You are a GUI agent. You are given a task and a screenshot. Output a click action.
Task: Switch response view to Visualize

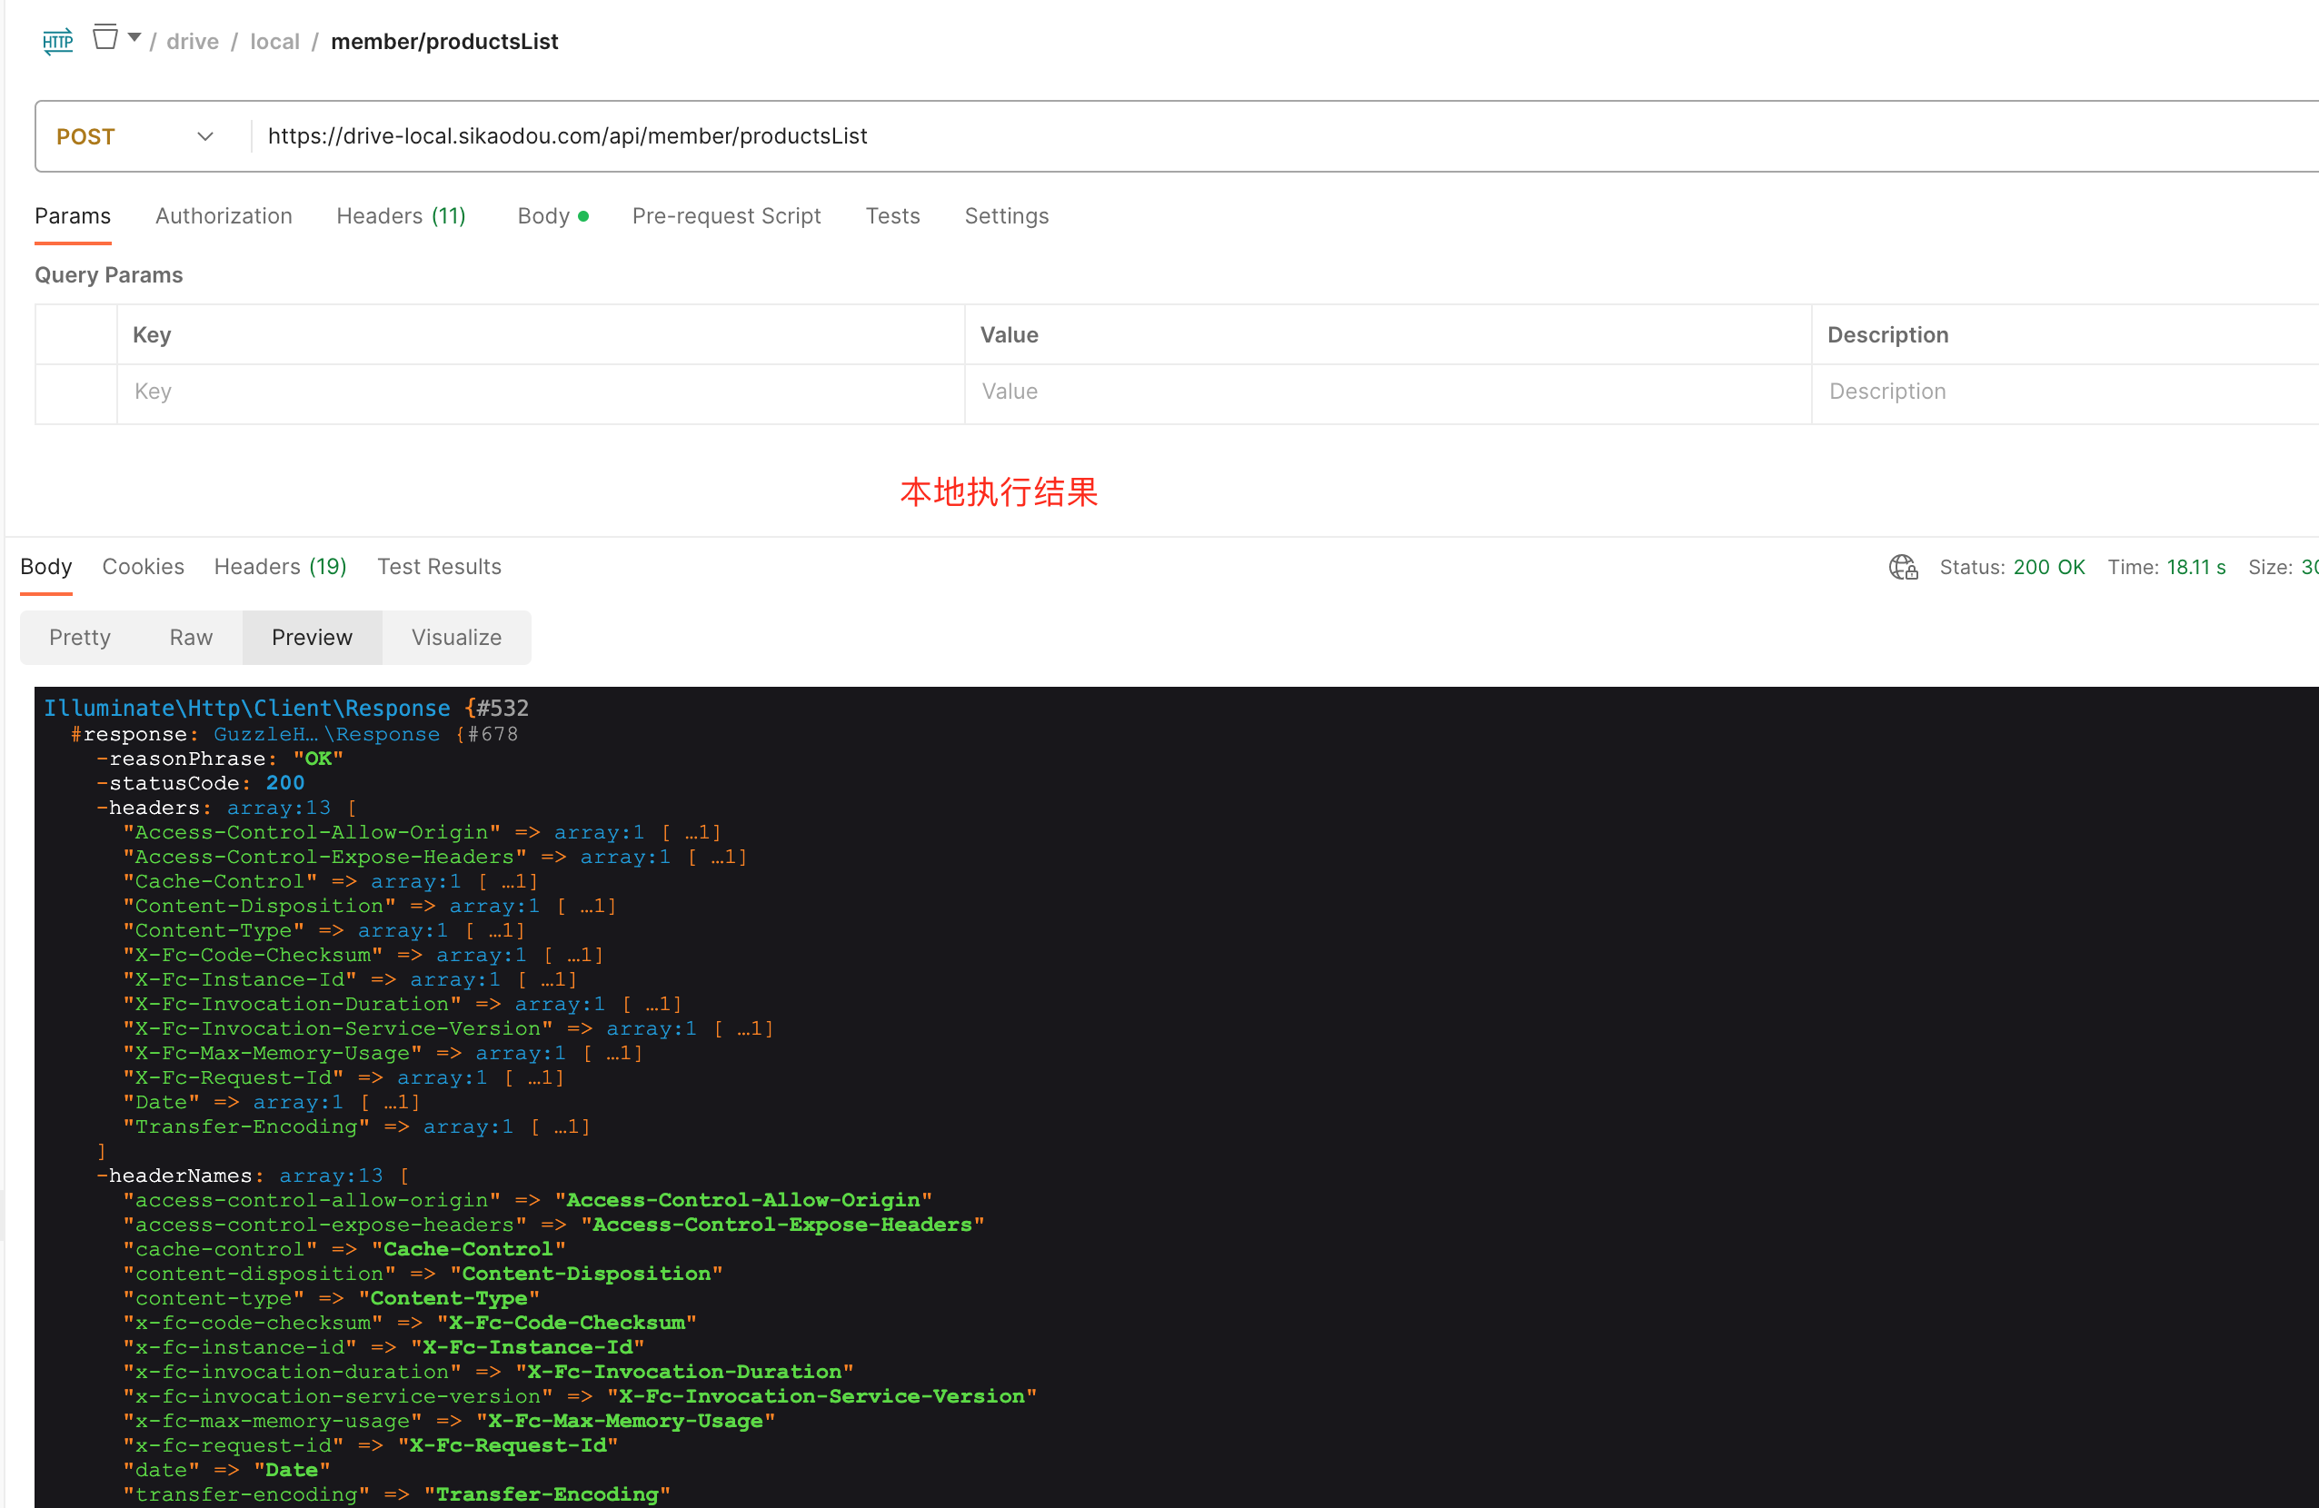click(456, 638)
